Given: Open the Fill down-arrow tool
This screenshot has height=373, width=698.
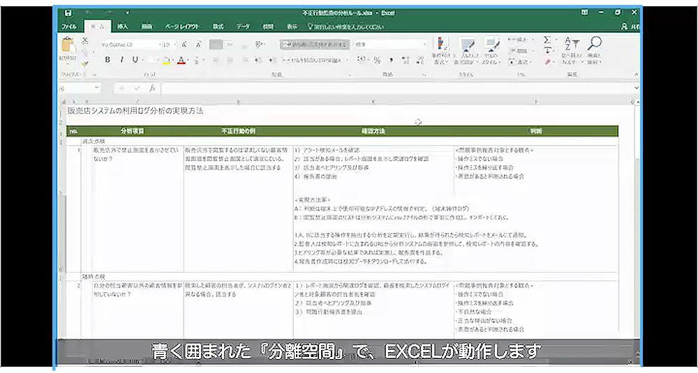Looking at the screenshot, I should (x=548, y=51).
